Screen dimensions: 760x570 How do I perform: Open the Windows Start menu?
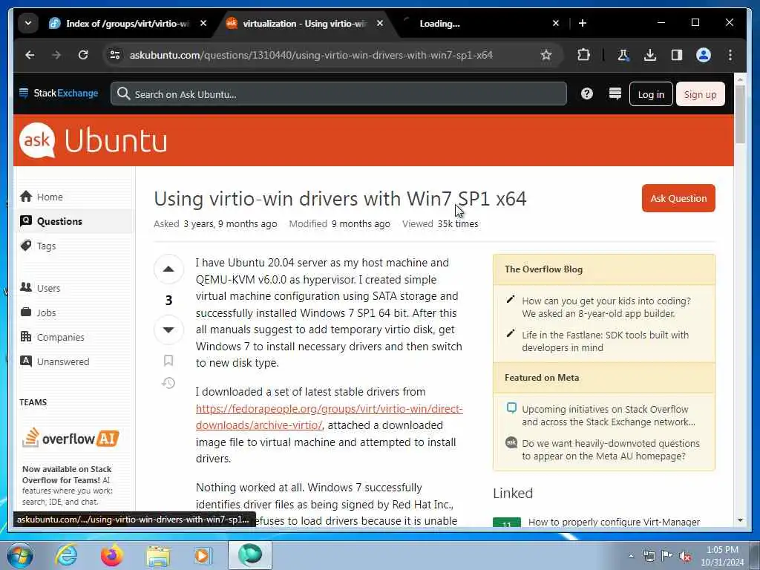pos(20,555)
